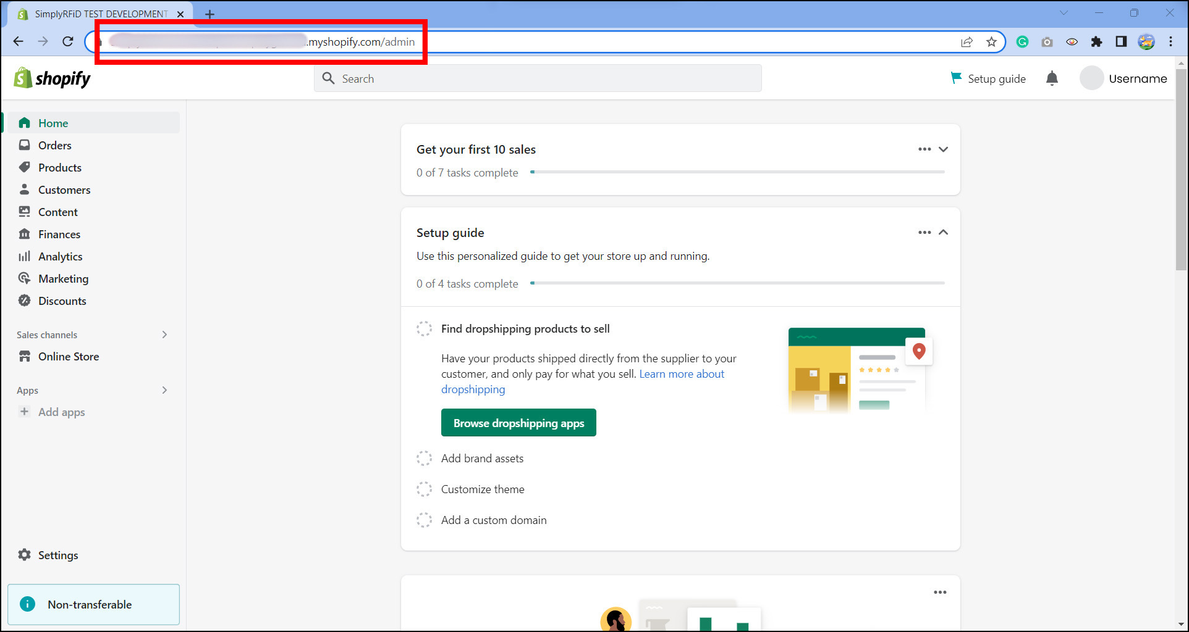Collapse the Setup guide card
The height and width of the screenshot is (632, 1189).
click(x=943, y=233)
